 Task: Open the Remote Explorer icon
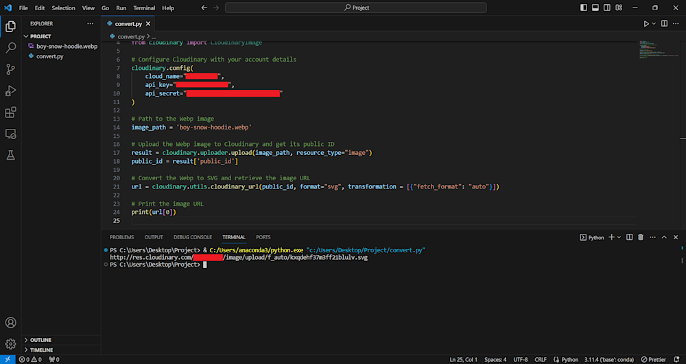[x=10, y=134]
